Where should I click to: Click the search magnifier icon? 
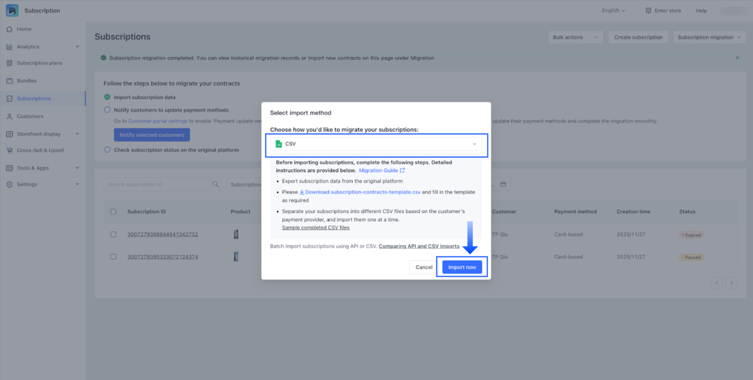click(216, 184)
